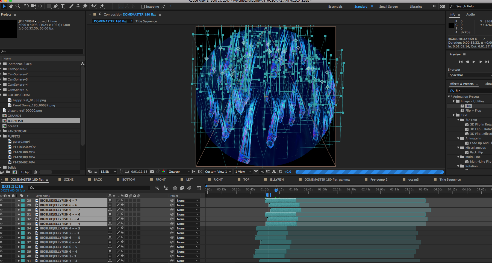Switch to the Small Screen workspace
This screenshot has height=263, width=492.
(x=388, y=7)
